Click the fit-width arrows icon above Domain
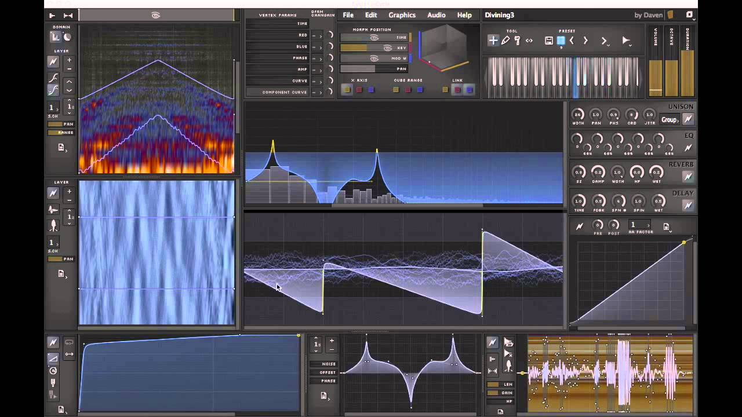Screen dimensions: 742x417 pos(68,16)
